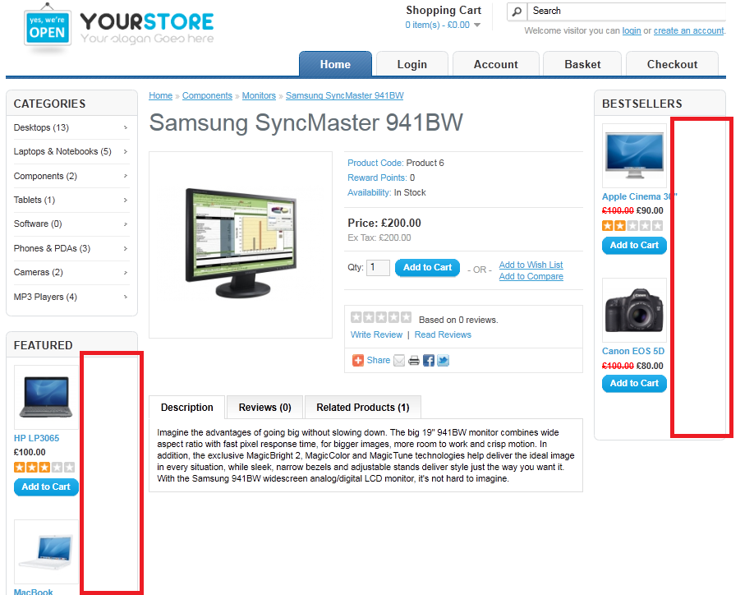Image resolution: width=754 pixels, height=595 pixels.
Task: Click the Share text link
Action: point(379,360)
